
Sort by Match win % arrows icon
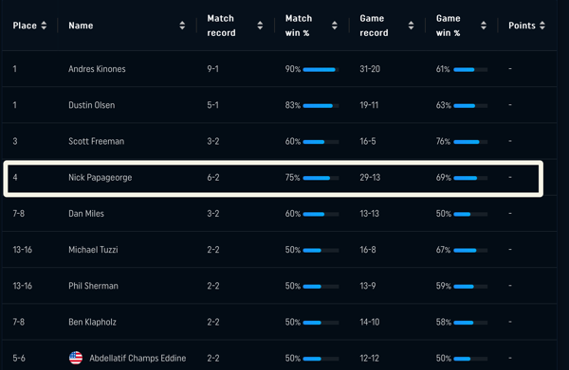coord(334,26)
